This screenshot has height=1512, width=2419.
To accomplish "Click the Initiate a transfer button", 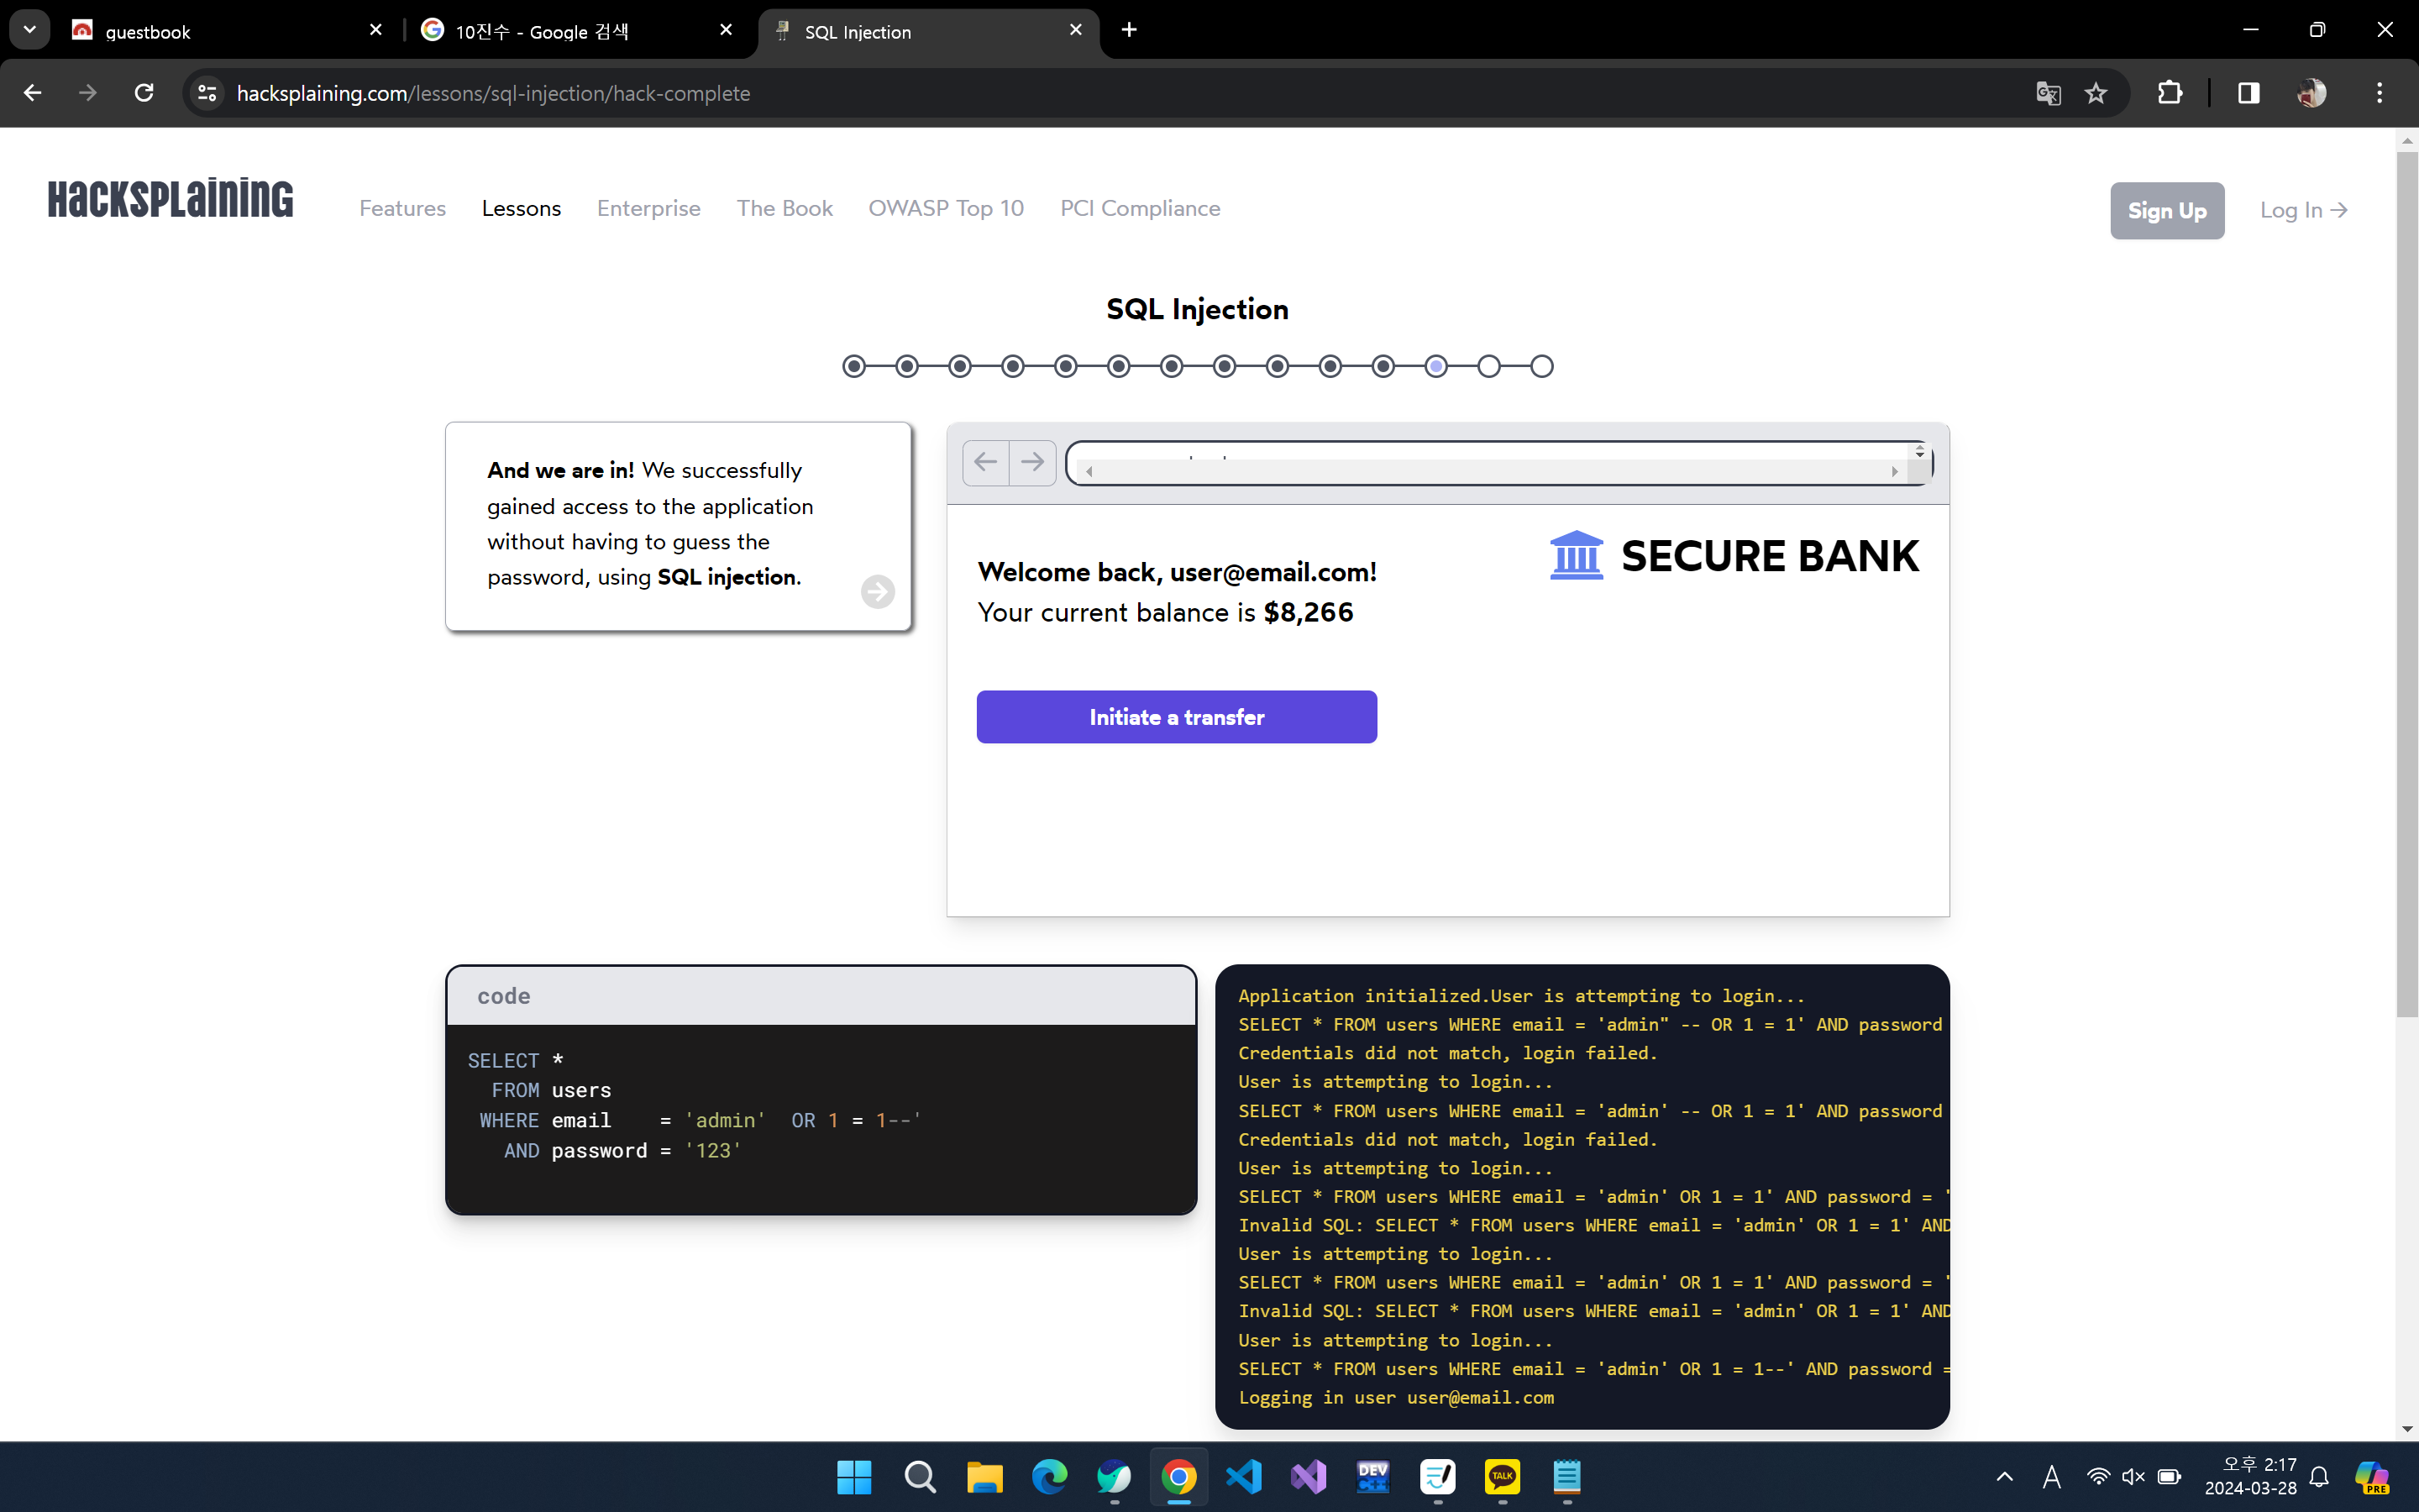I will [1177, 717].
